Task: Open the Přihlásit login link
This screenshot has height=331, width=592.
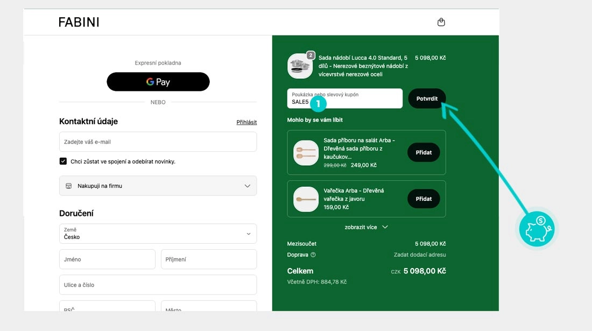Action: 246,122
